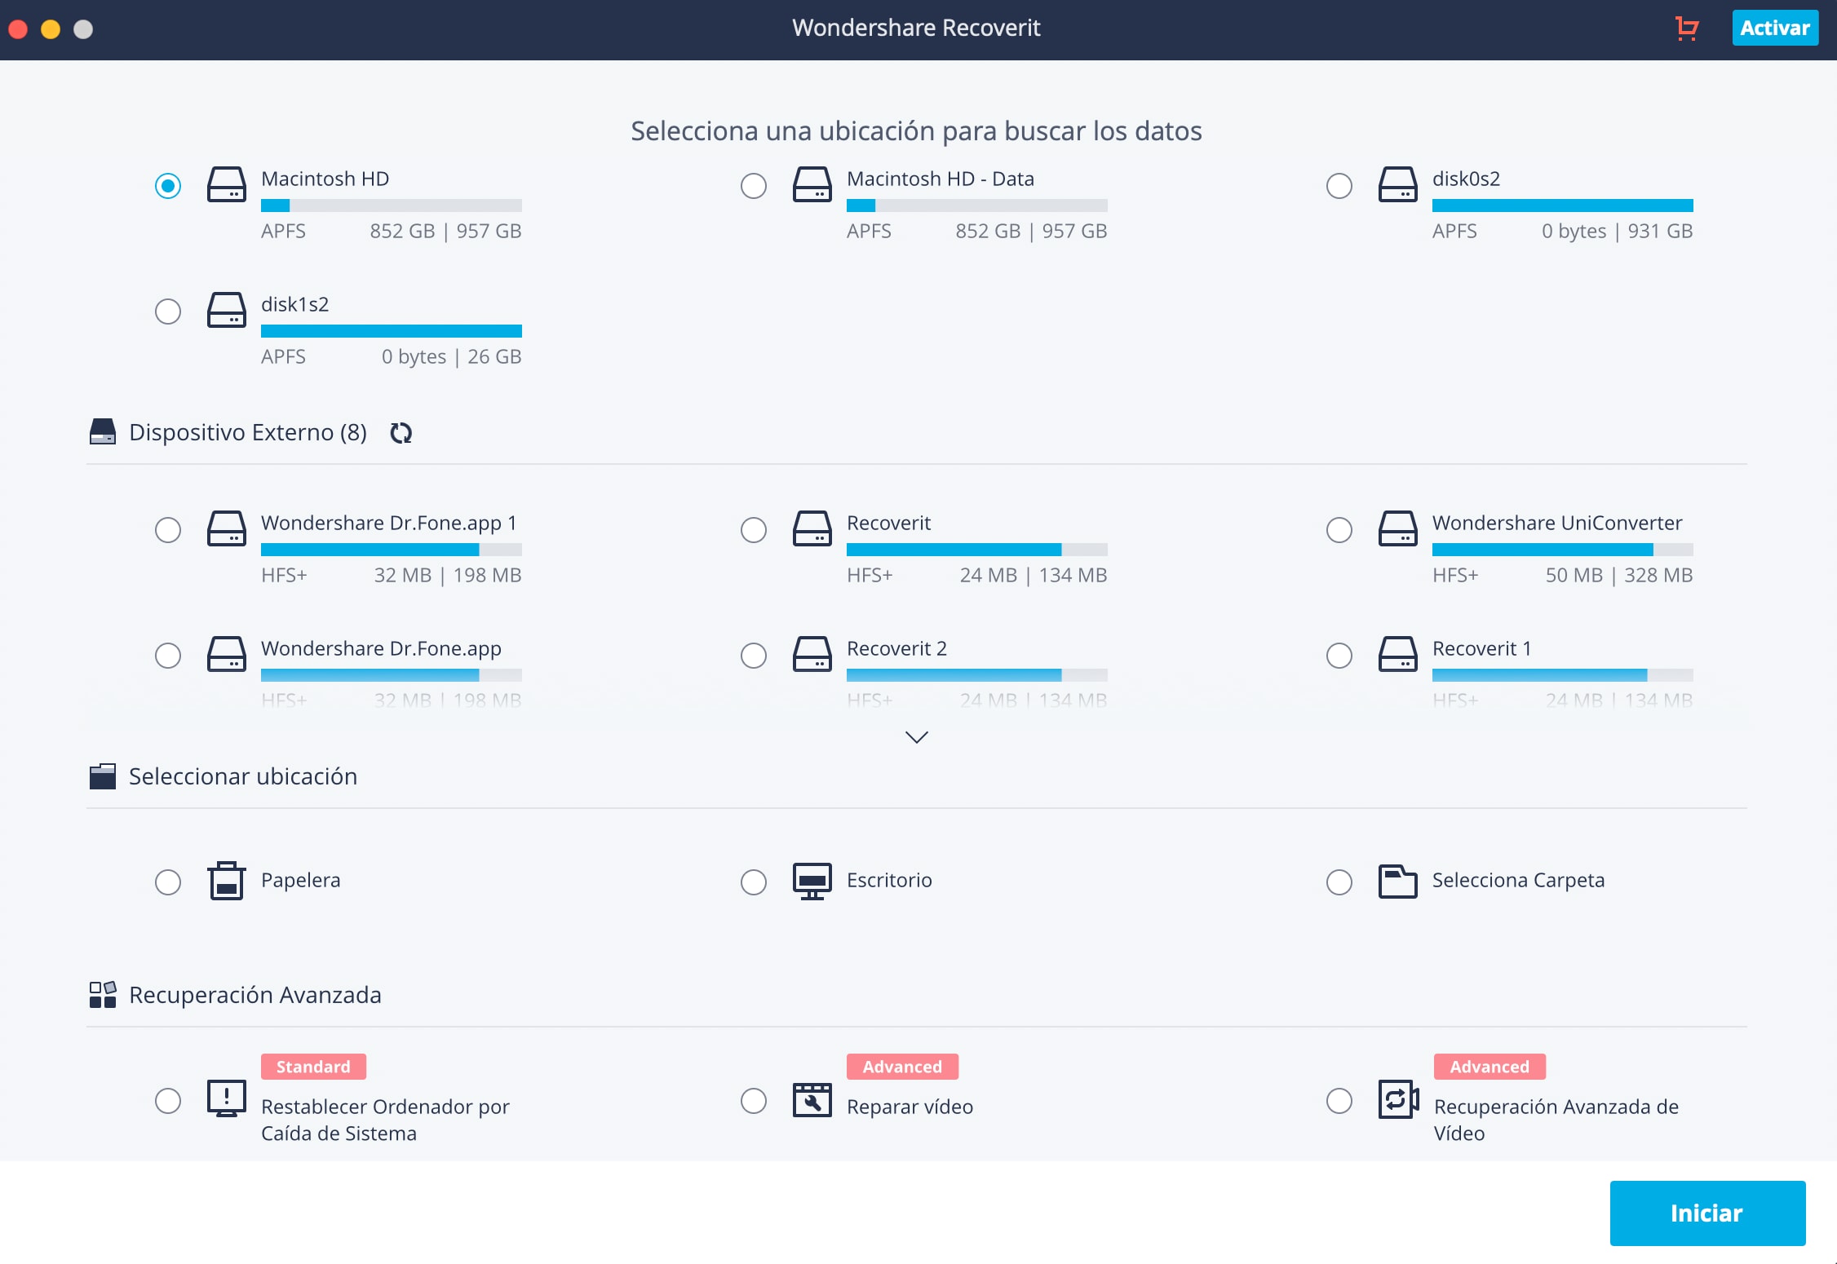The image size is (1837, 1264).
Task: Select the Wondershare Dr.Fone.app 1 radio button
Action: click(168, 530)
